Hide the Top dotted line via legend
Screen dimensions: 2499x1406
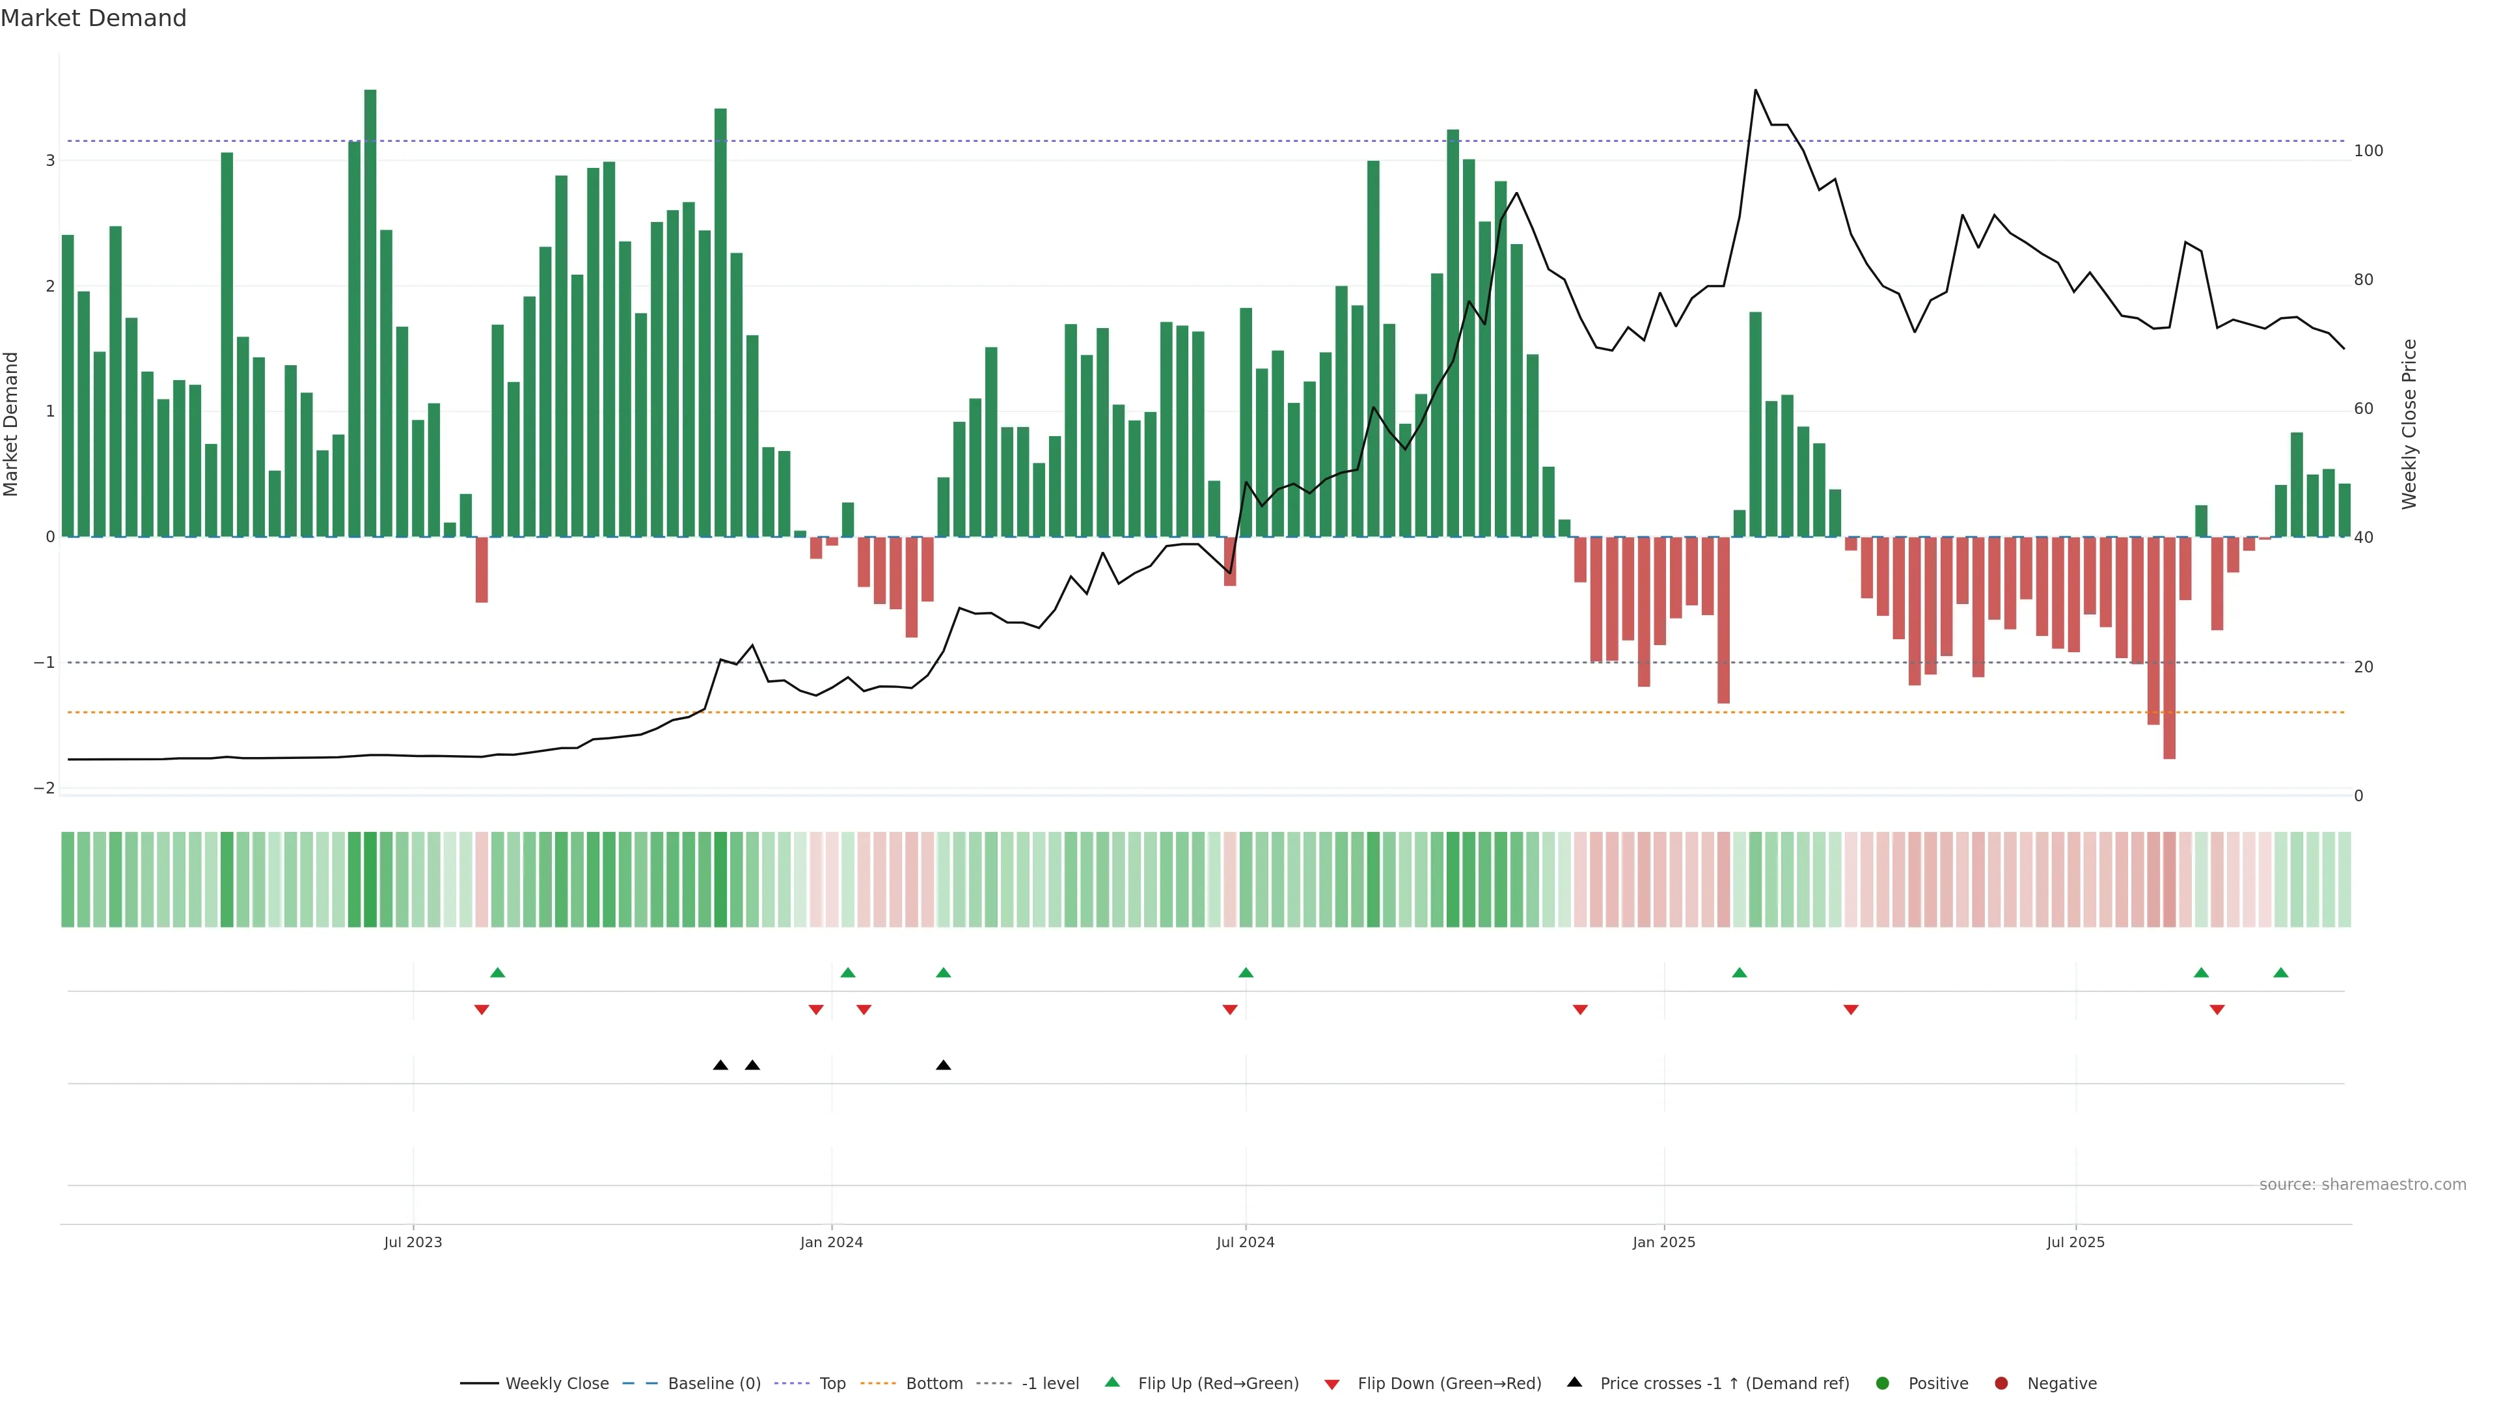click(x=832, y=1384)
